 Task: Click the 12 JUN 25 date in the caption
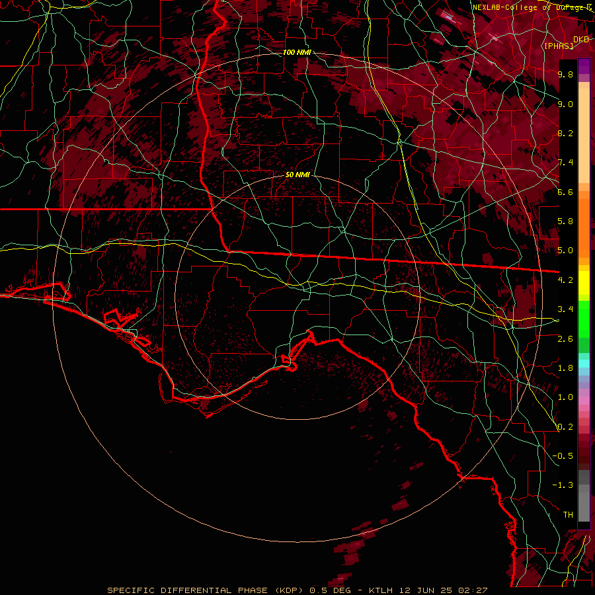pyautogui.click(x=426, y=590)
